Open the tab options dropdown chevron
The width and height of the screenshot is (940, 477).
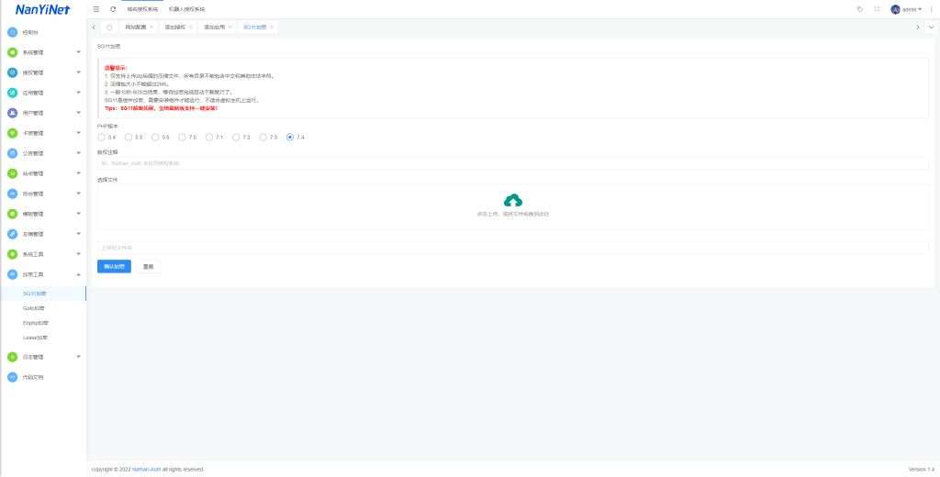[931, 28]
